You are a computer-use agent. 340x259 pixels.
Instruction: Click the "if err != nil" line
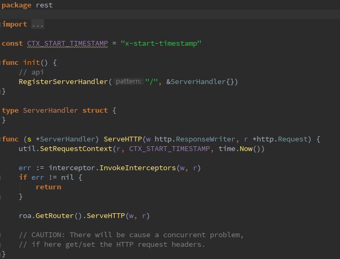coord(50,178)
